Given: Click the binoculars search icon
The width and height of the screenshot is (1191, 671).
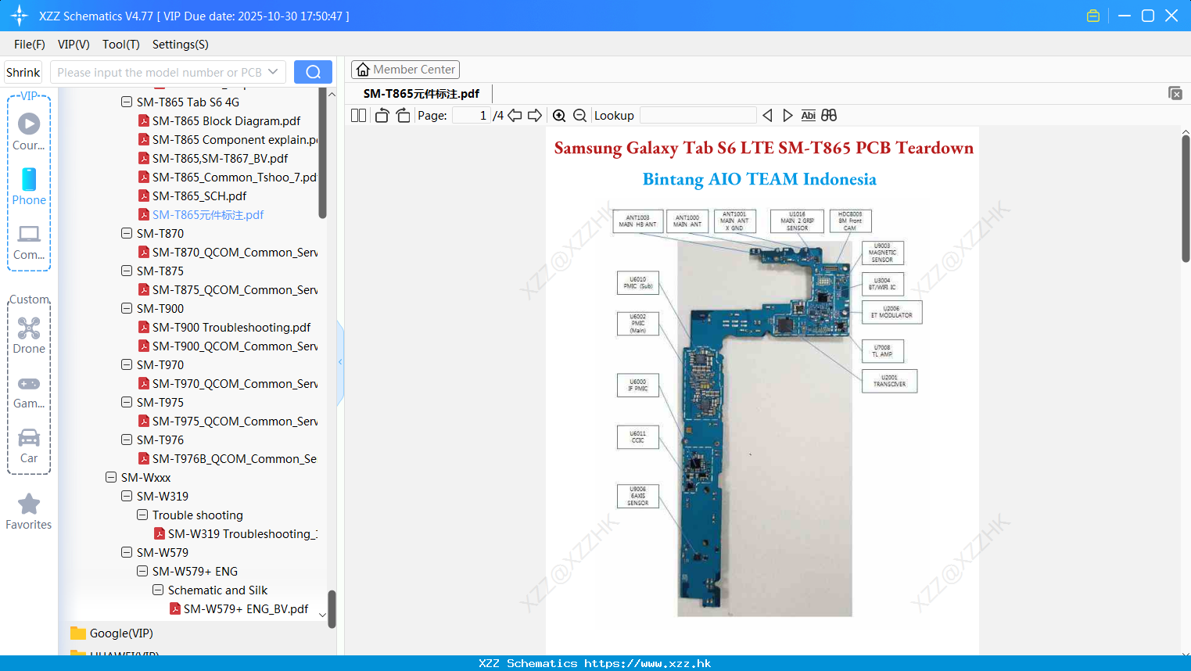Looking at the screenshot, I should (x=829, y=116).
